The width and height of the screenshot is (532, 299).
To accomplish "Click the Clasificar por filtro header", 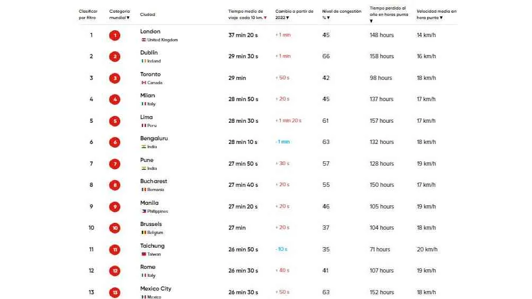I will point(88,14).
